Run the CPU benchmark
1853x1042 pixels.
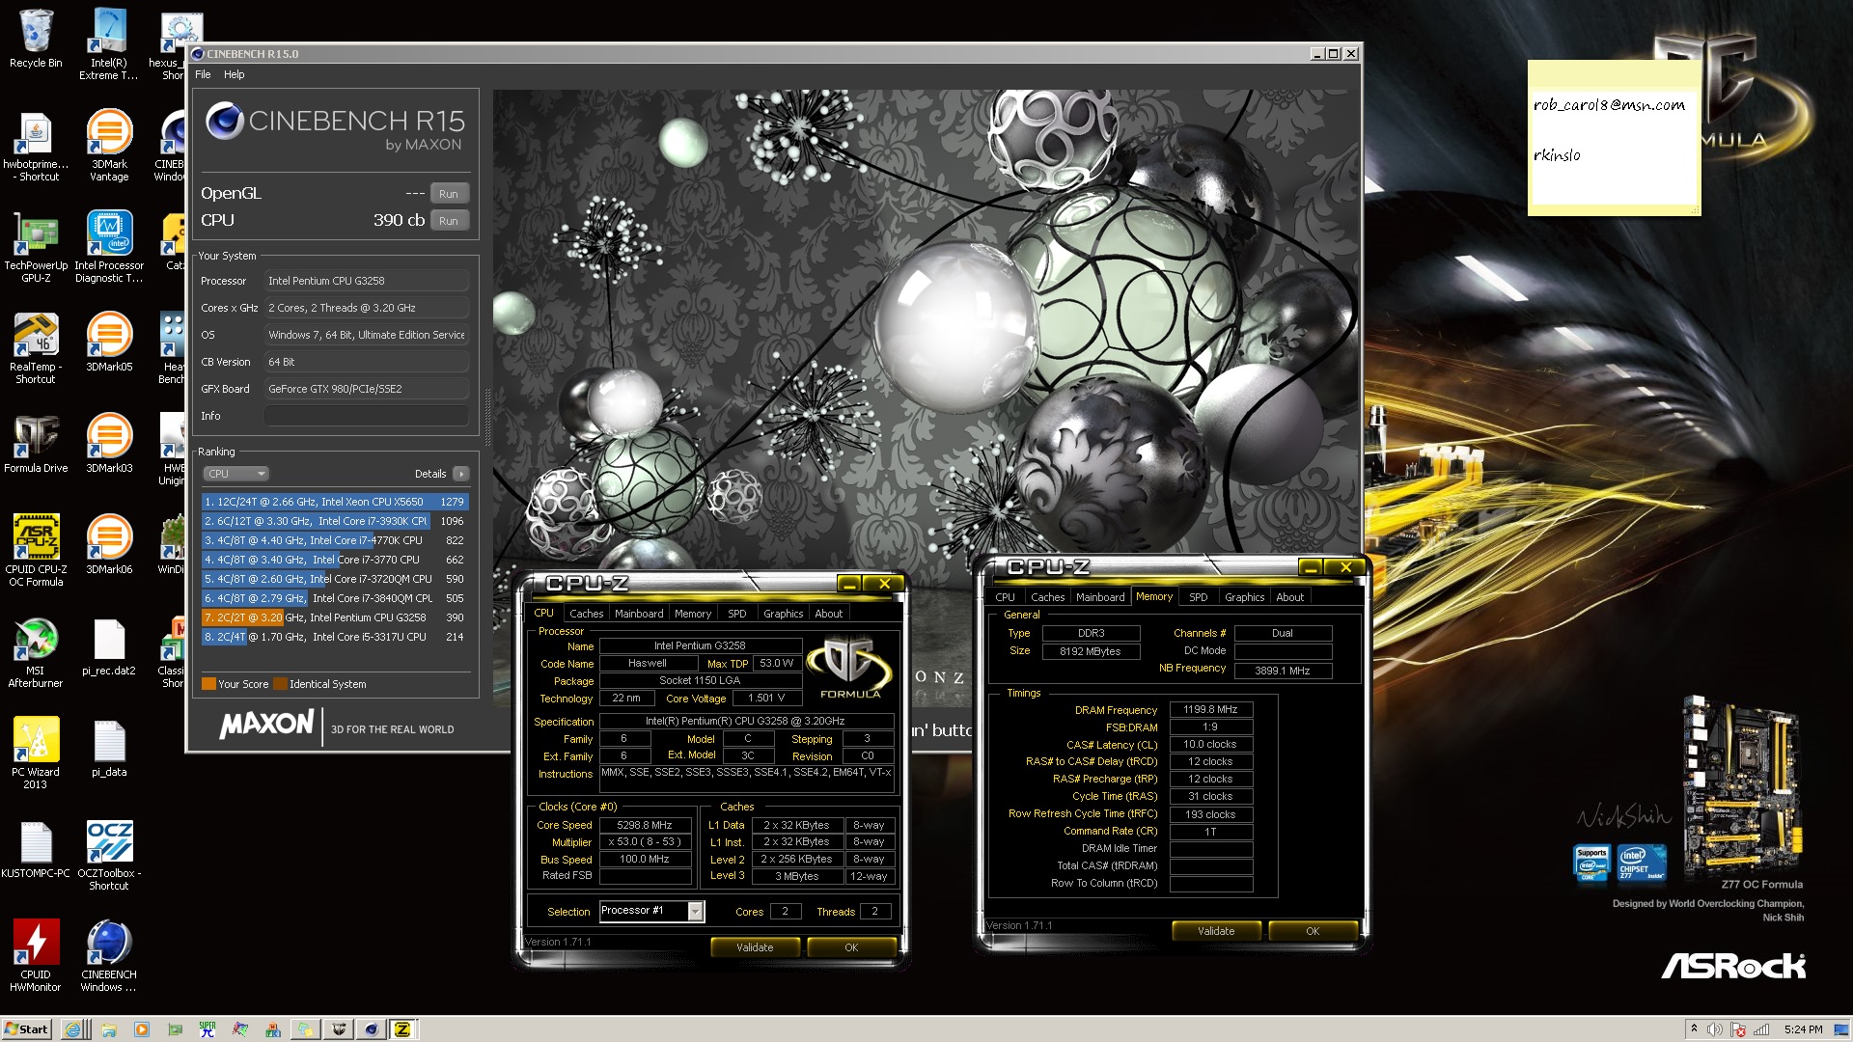(449, 221)
